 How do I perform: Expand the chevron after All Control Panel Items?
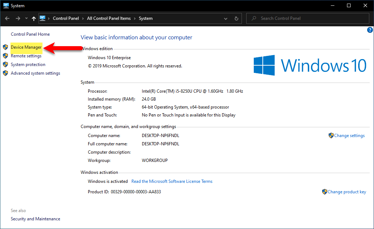(135, 18)
